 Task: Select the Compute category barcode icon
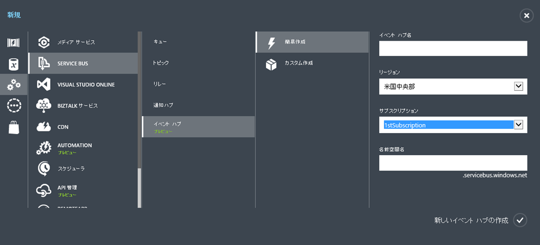tap(13, 42)
